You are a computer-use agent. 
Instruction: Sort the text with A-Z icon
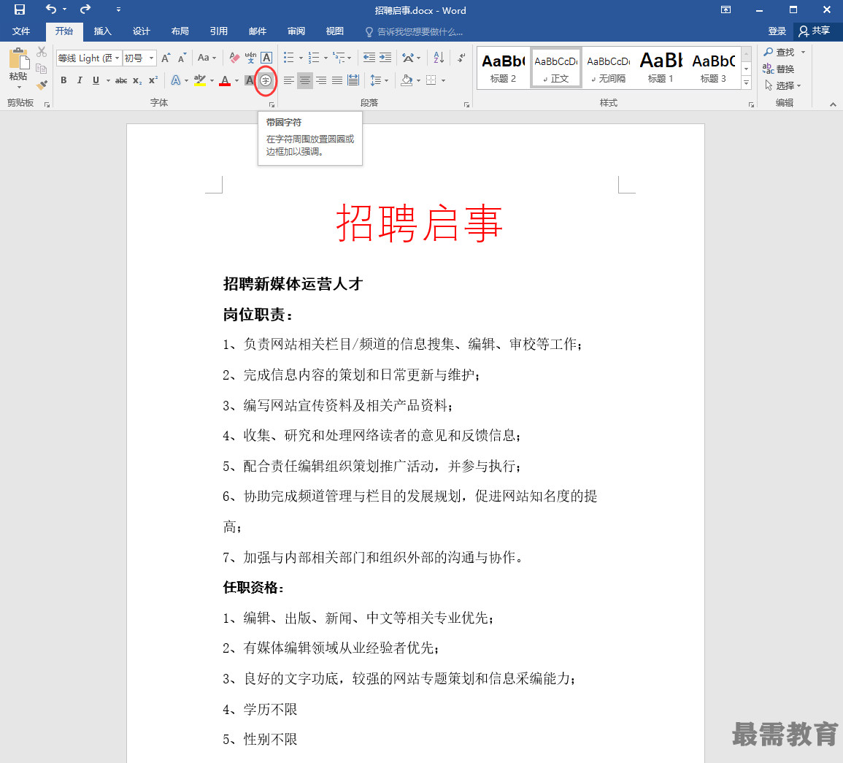pyautogui.click(x=439, y=58)
